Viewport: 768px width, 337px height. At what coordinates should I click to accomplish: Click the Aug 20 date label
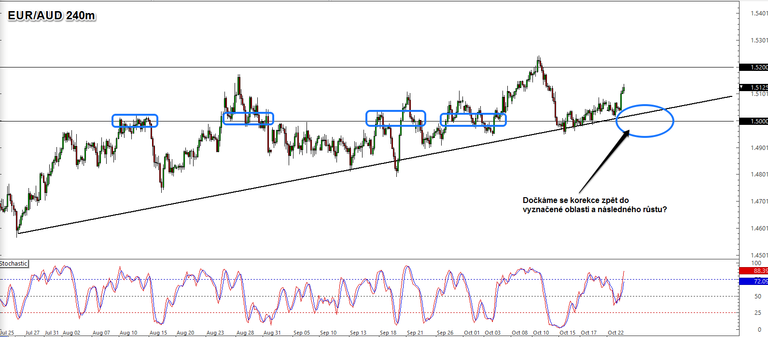tap(185, 333)
